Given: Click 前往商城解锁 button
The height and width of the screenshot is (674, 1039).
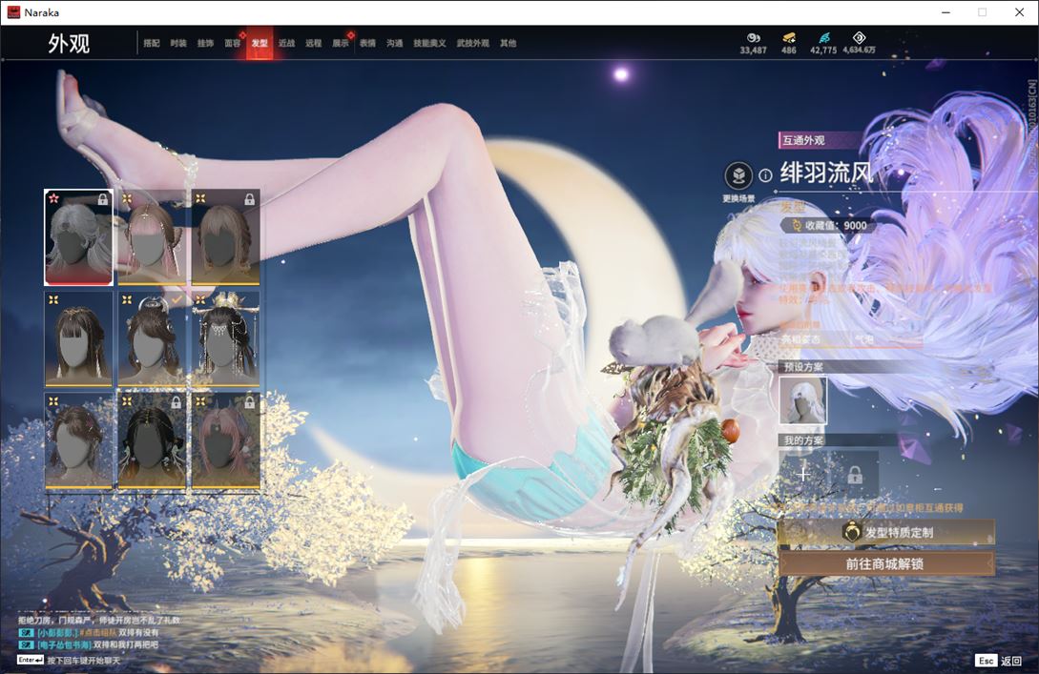Looking at the screenshot, I should [x=886, y=563].
